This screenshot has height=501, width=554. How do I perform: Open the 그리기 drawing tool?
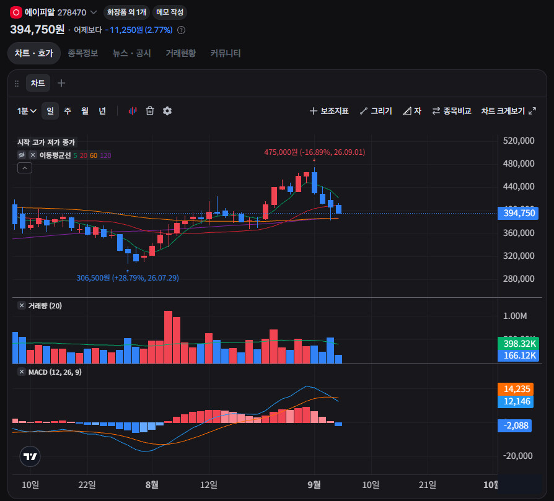click(376, 111)
